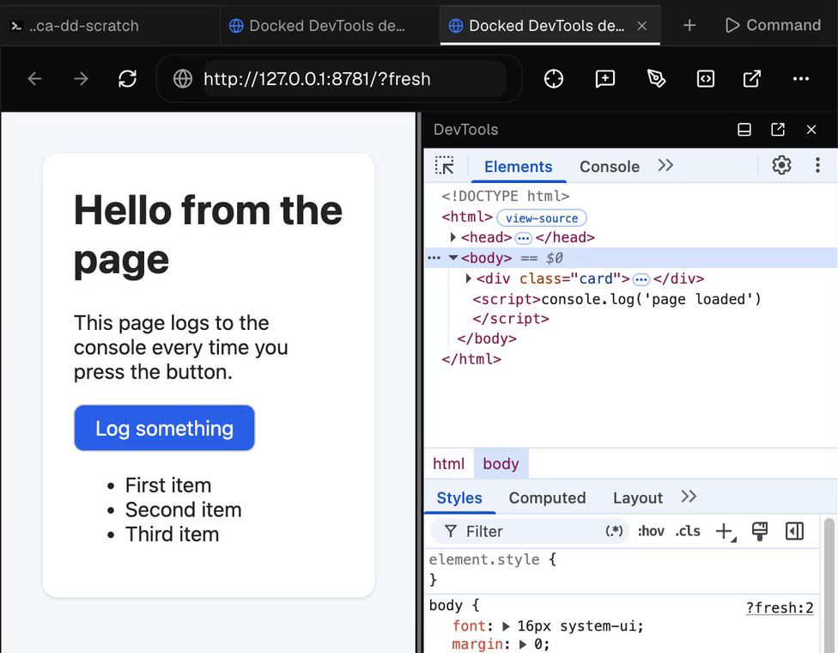Select html in the breadcrumb bar
838x653 pixels.
coord(448,464)
